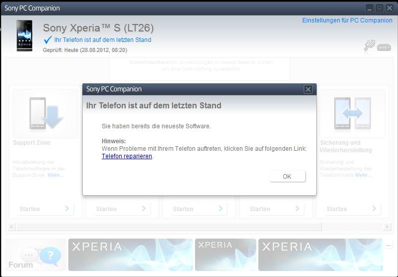
Task: Click the second Starten button
Action: click(x=122, y=209)
